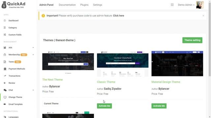Click the Languages icon in sidebar
This screenshot has height=118, width=211.
point(5,117)
